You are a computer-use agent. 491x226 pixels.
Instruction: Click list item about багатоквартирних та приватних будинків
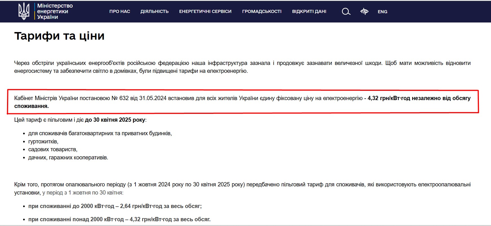click(x=100, y=133)
